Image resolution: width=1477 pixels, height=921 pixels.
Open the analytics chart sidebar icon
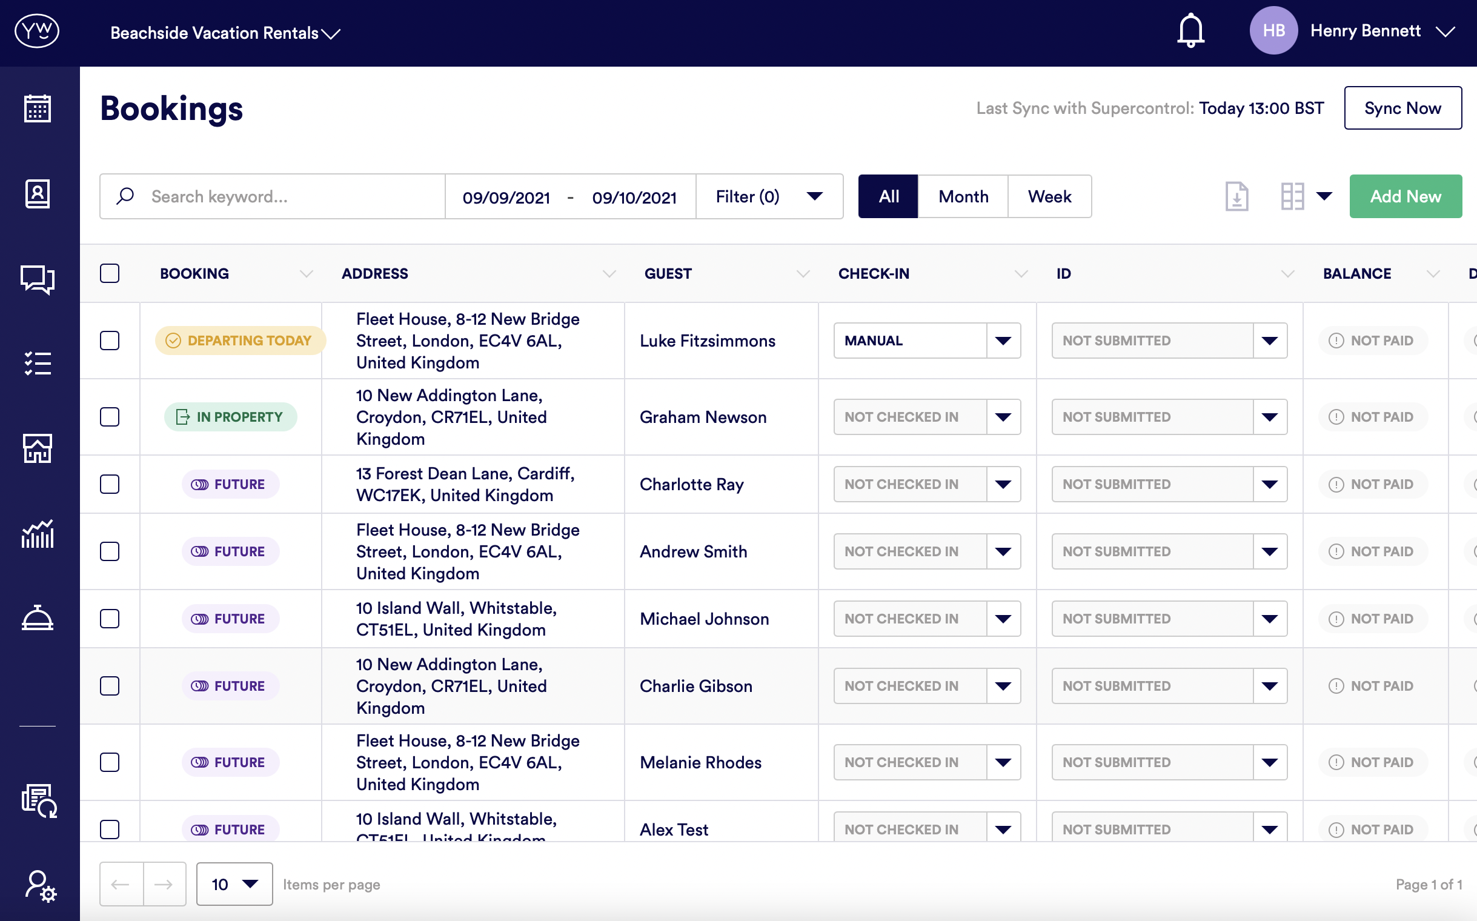coord(38,534)
